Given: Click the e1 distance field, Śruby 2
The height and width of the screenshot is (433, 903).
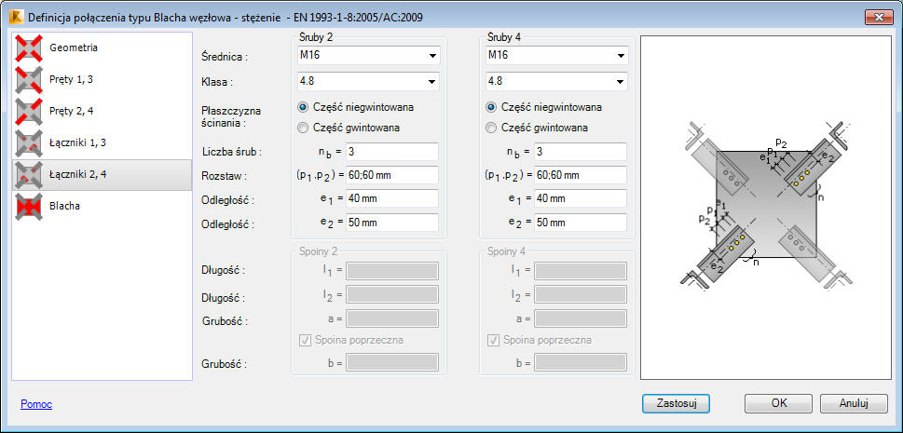Looking at the screenshot, I should 392,198.
